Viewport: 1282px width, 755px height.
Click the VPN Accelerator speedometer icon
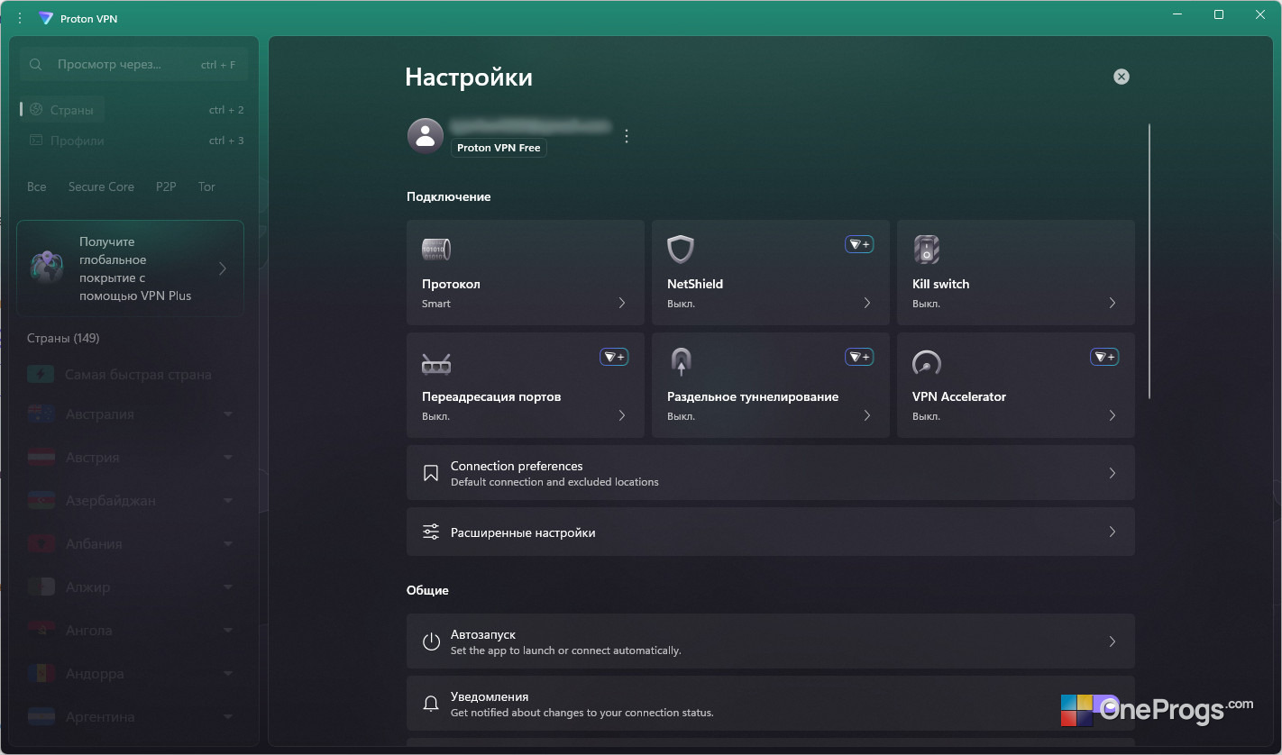[926, 363]
